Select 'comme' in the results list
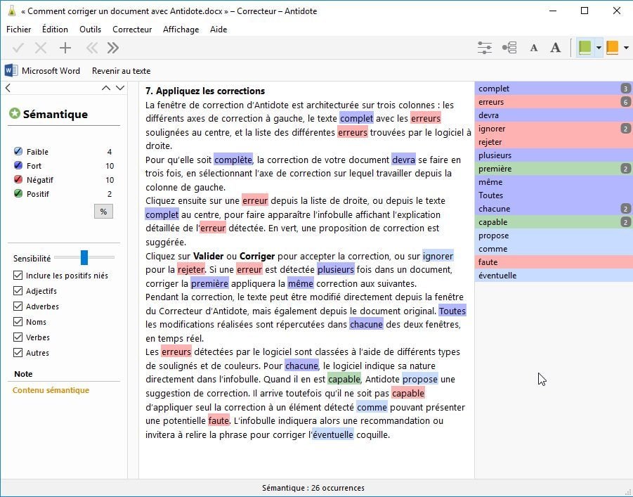 coord(554,249)
